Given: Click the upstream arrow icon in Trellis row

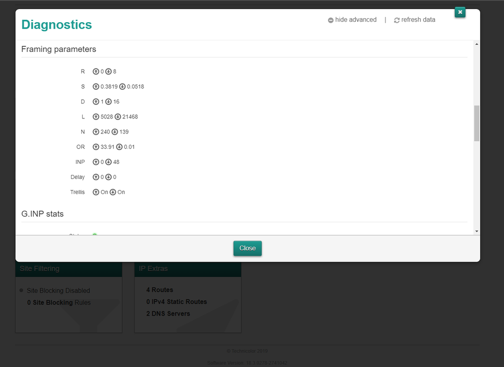Looking at the screenshot, I should click(96, 193).
